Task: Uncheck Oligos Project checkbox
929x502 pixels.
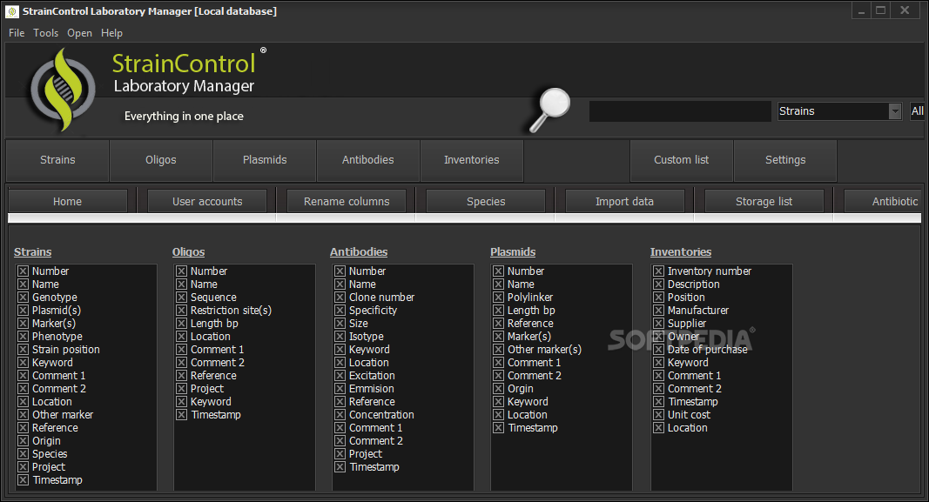Action: point(181,388)
